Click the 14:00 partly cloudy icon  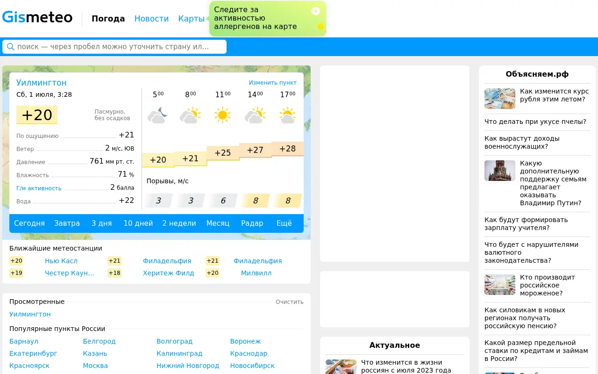[255, 115]
